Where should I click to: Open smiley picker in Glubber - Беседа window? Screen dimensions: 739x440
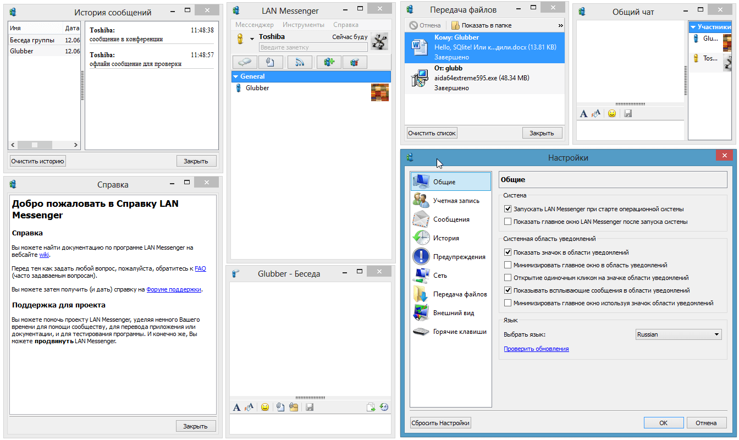coord(265,408)
